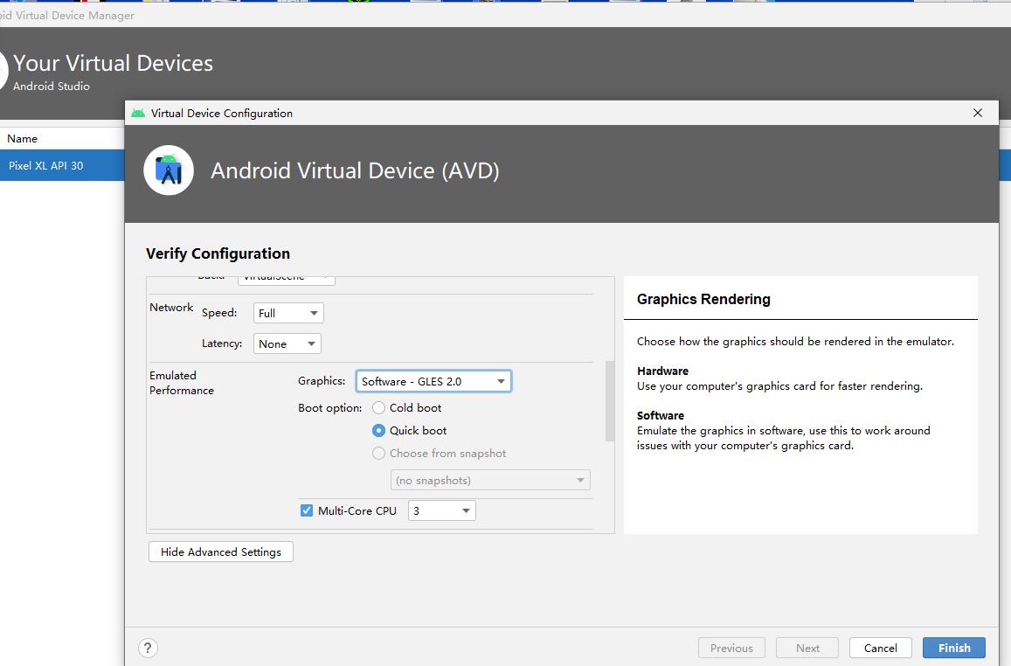Expand the Network Speed dropdown
Viewport: 1011px width, 666px height.
pos(288,313)
